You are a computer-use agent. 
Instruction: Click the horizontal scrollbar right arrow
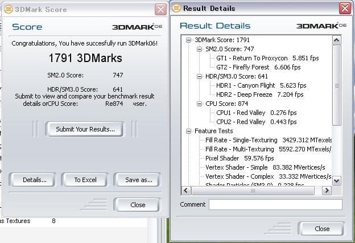326,191
